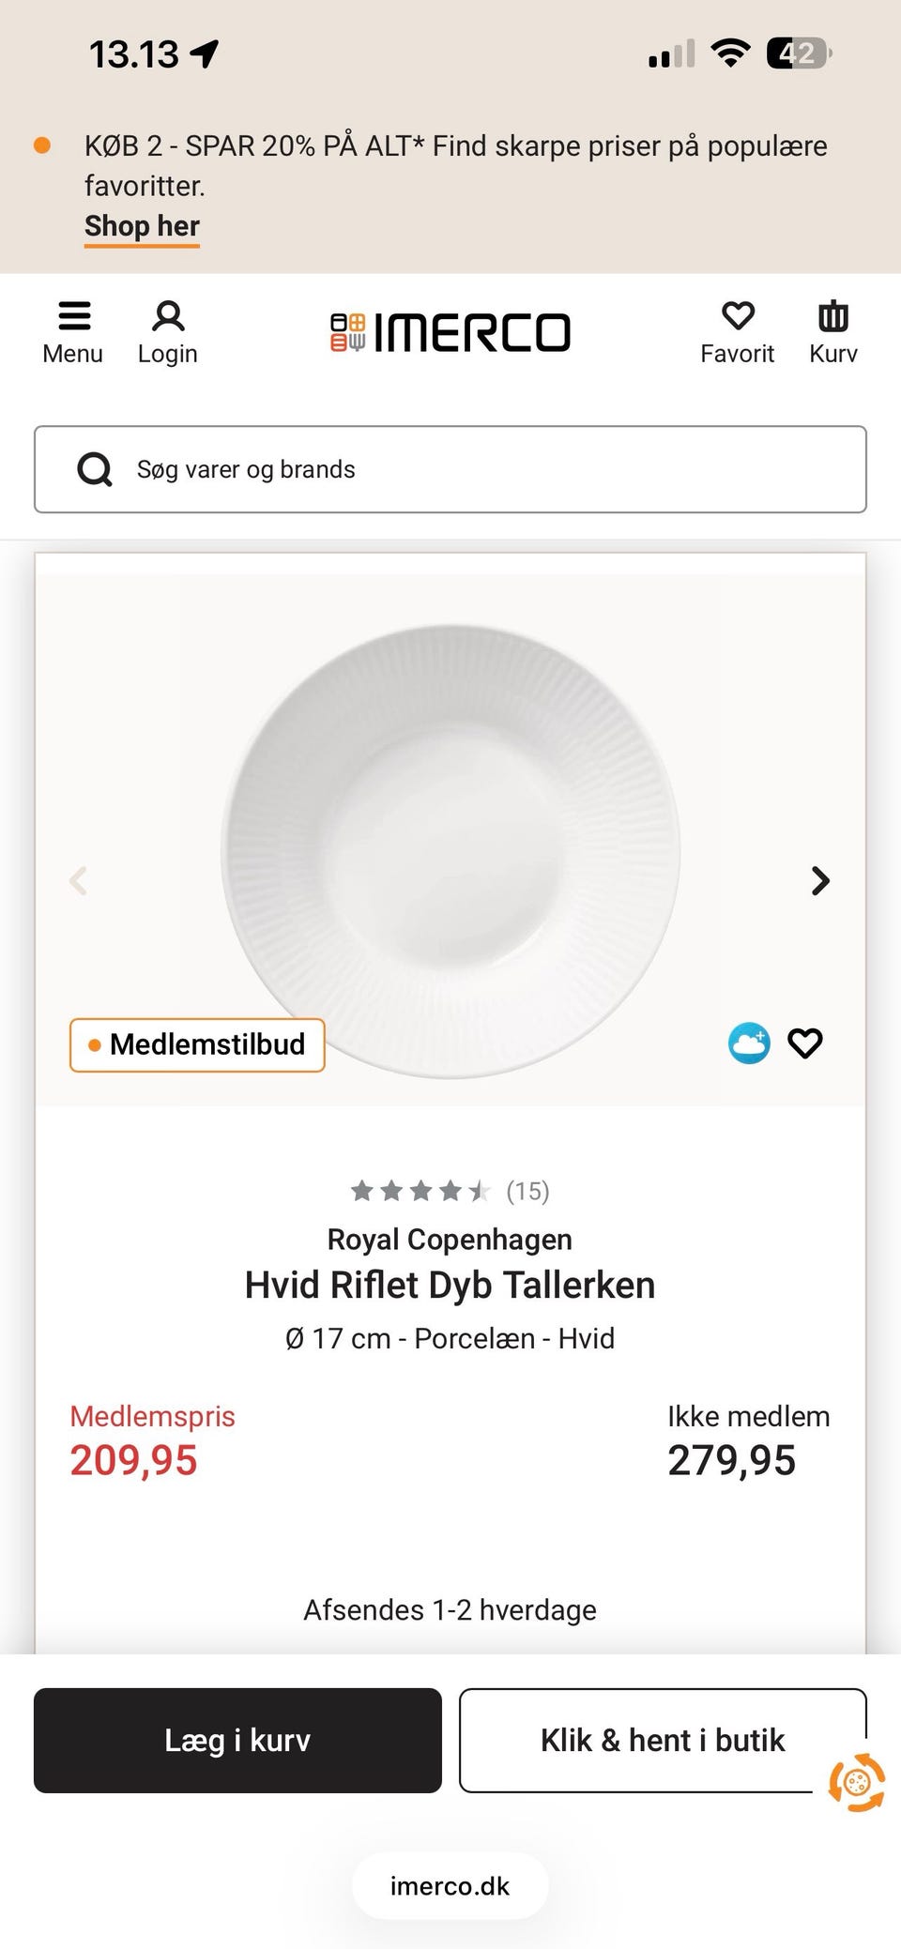
Task: Tap the Medlemstilbud badge
Action: coord(197,1044)
